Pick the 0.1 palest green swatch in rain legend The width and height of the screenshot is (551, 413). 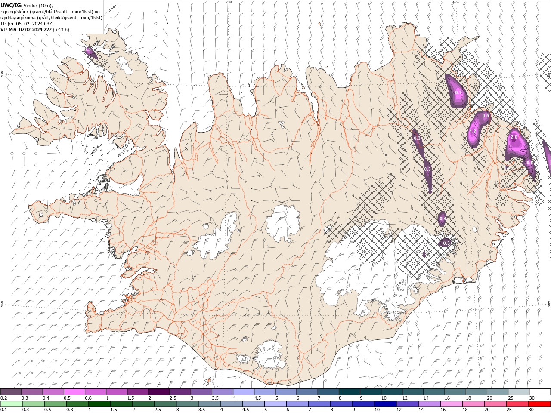tap(11, 404)
